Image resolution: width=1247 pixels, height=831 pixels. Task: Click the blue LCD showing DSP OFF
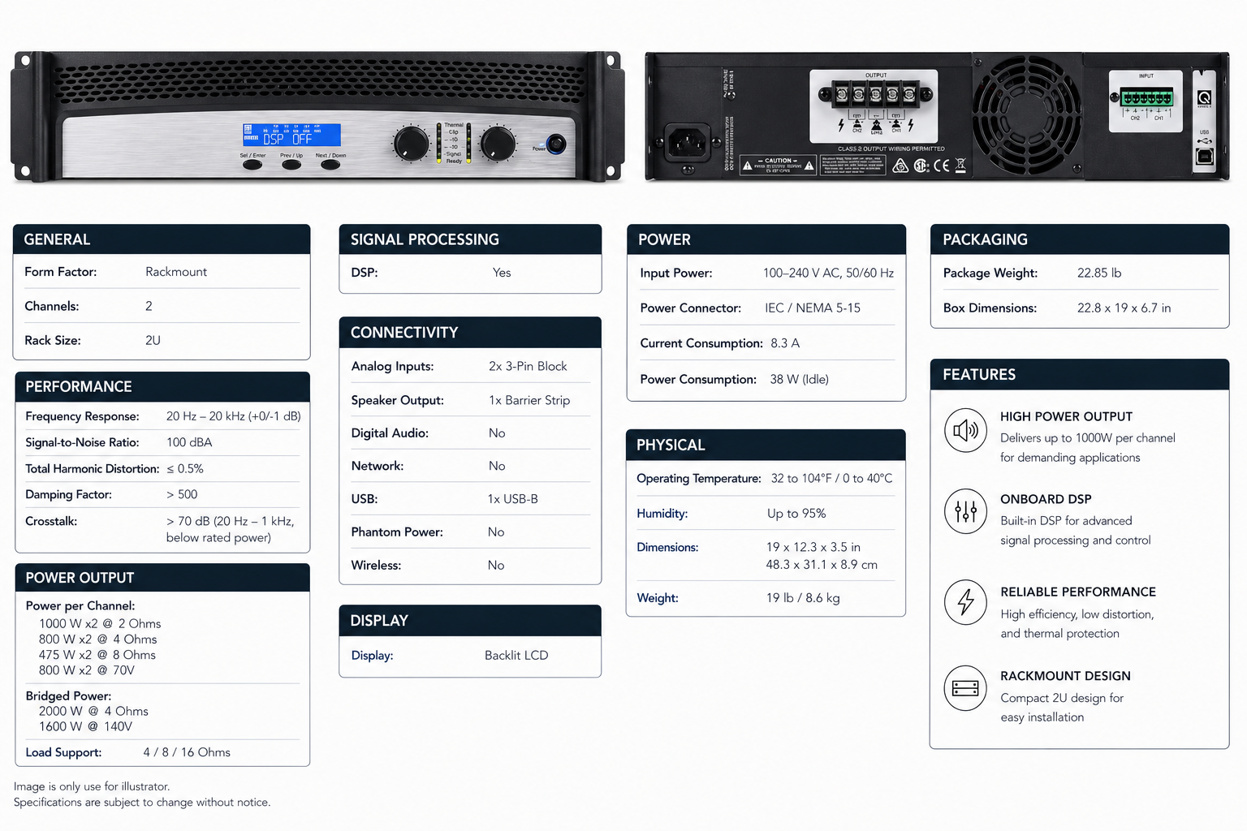pyautogui.click(x=291, y=135)
